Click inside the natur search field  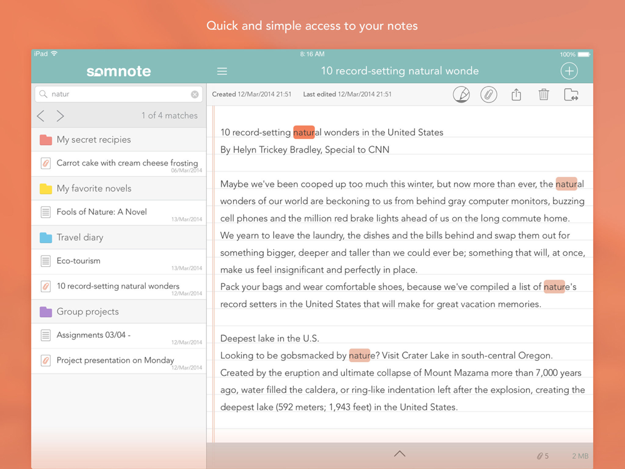point(119,94)
